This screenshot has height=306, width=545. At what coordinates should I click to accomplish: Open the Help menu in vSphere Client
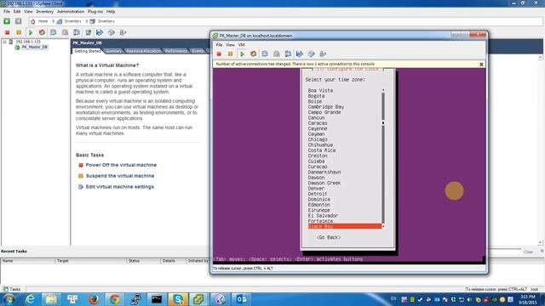click(x=111, y=11)
